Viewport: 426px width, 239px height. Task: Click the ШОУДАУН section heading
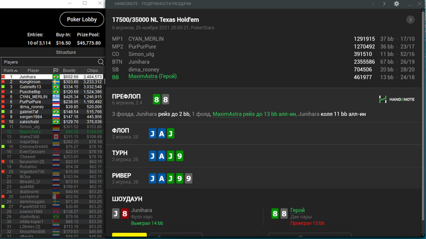click(127, 199)
